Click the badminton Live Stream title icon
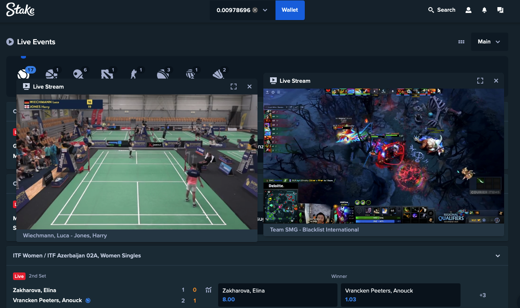The height and width of the screenshot is (308, 520). tap(26, 87)
